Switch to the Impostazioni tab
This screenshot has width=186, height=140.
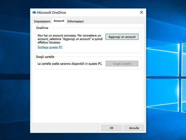point(42,21)
